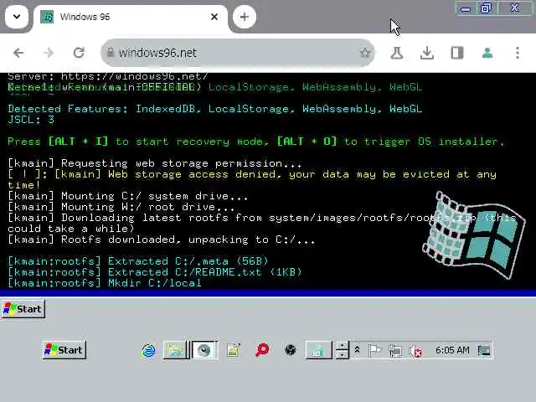Select the Windows 96 browser tab
The image size is (536, 402).
130,17
